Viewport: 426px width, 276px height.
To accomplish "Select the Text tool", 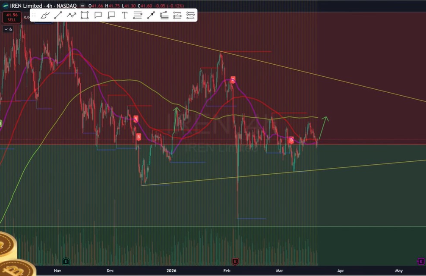I will click(124, 16).
